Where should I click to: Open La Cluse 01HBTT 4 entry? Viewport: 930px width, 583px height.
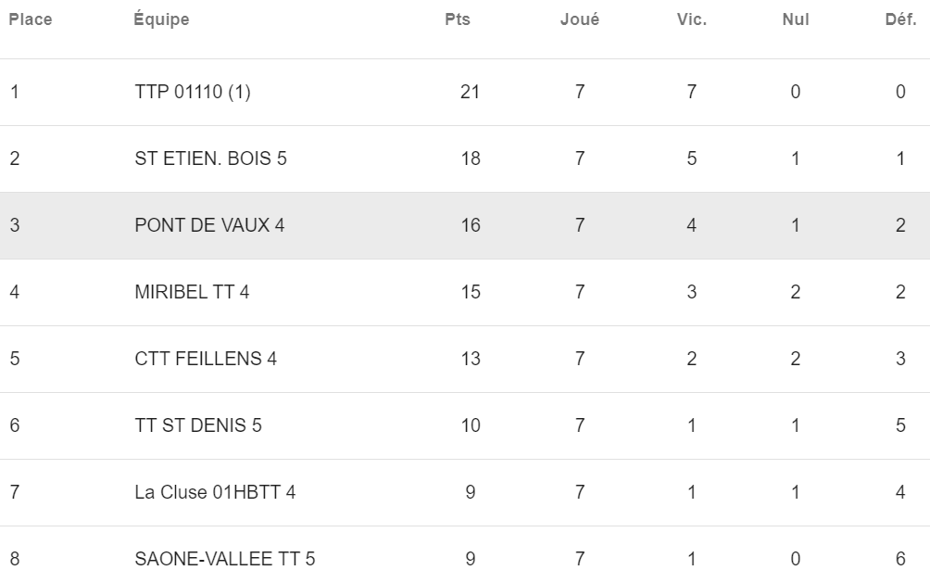coord(215,492)
